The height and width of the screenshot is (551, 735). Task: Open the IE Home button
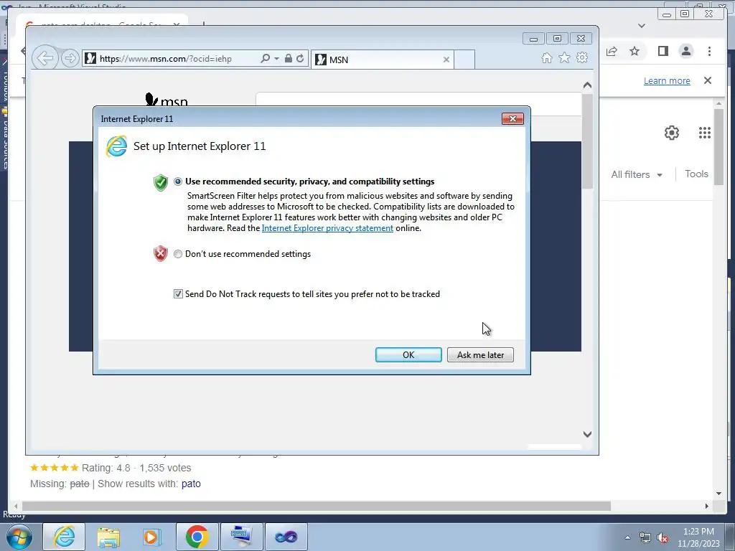(x=546, y=57)
